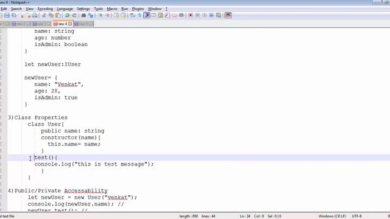Toggle the Document Map panel icon
The image size is (390, 219).
click(x=160, y=15)
